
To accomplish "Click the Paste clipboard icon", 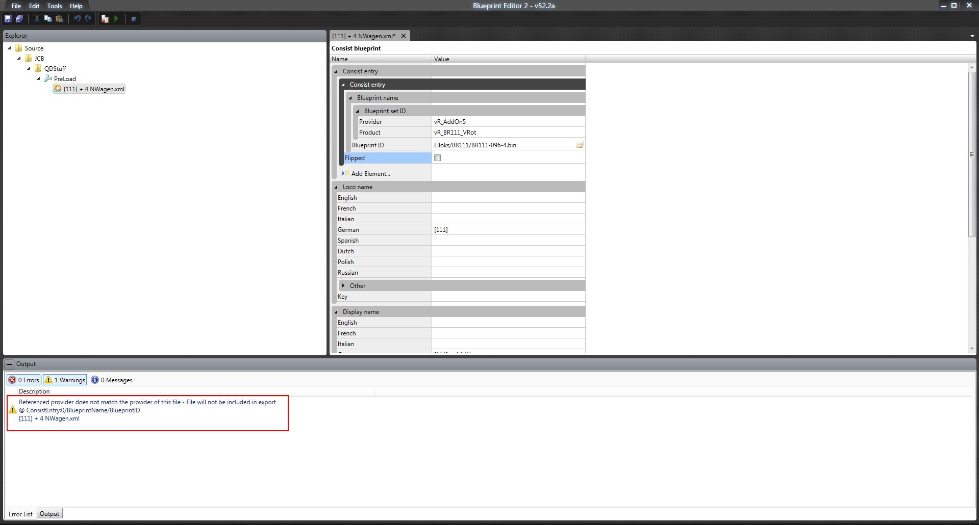I will 59,19.
